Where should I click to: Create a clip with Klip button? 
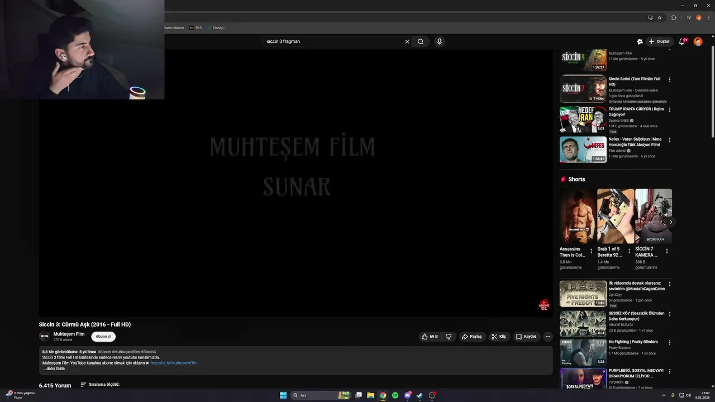(x=499, y=337)
